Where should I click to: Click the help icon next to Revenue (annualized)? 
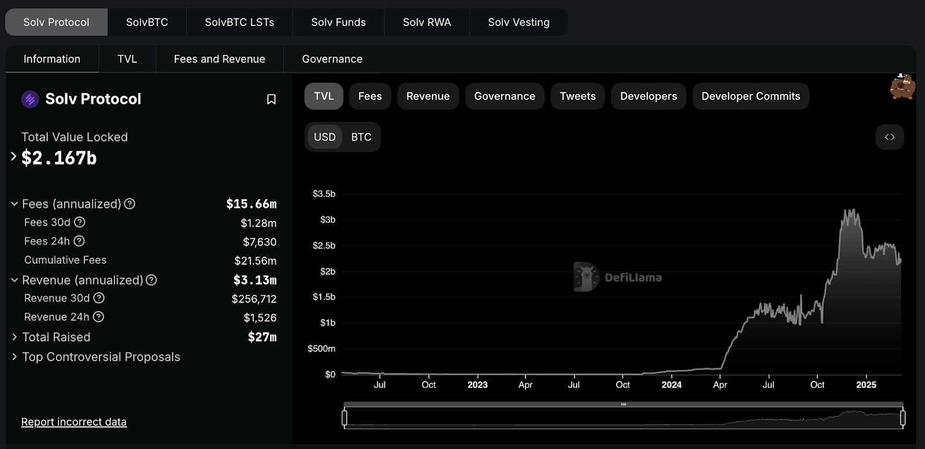pos(151,280)
